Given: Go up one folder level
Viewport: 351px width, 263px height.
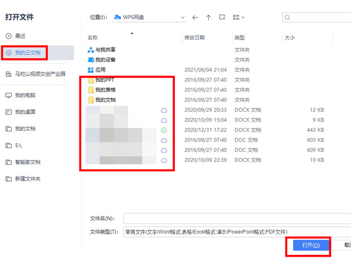Looking at the screenshot, I should [208, 18].
